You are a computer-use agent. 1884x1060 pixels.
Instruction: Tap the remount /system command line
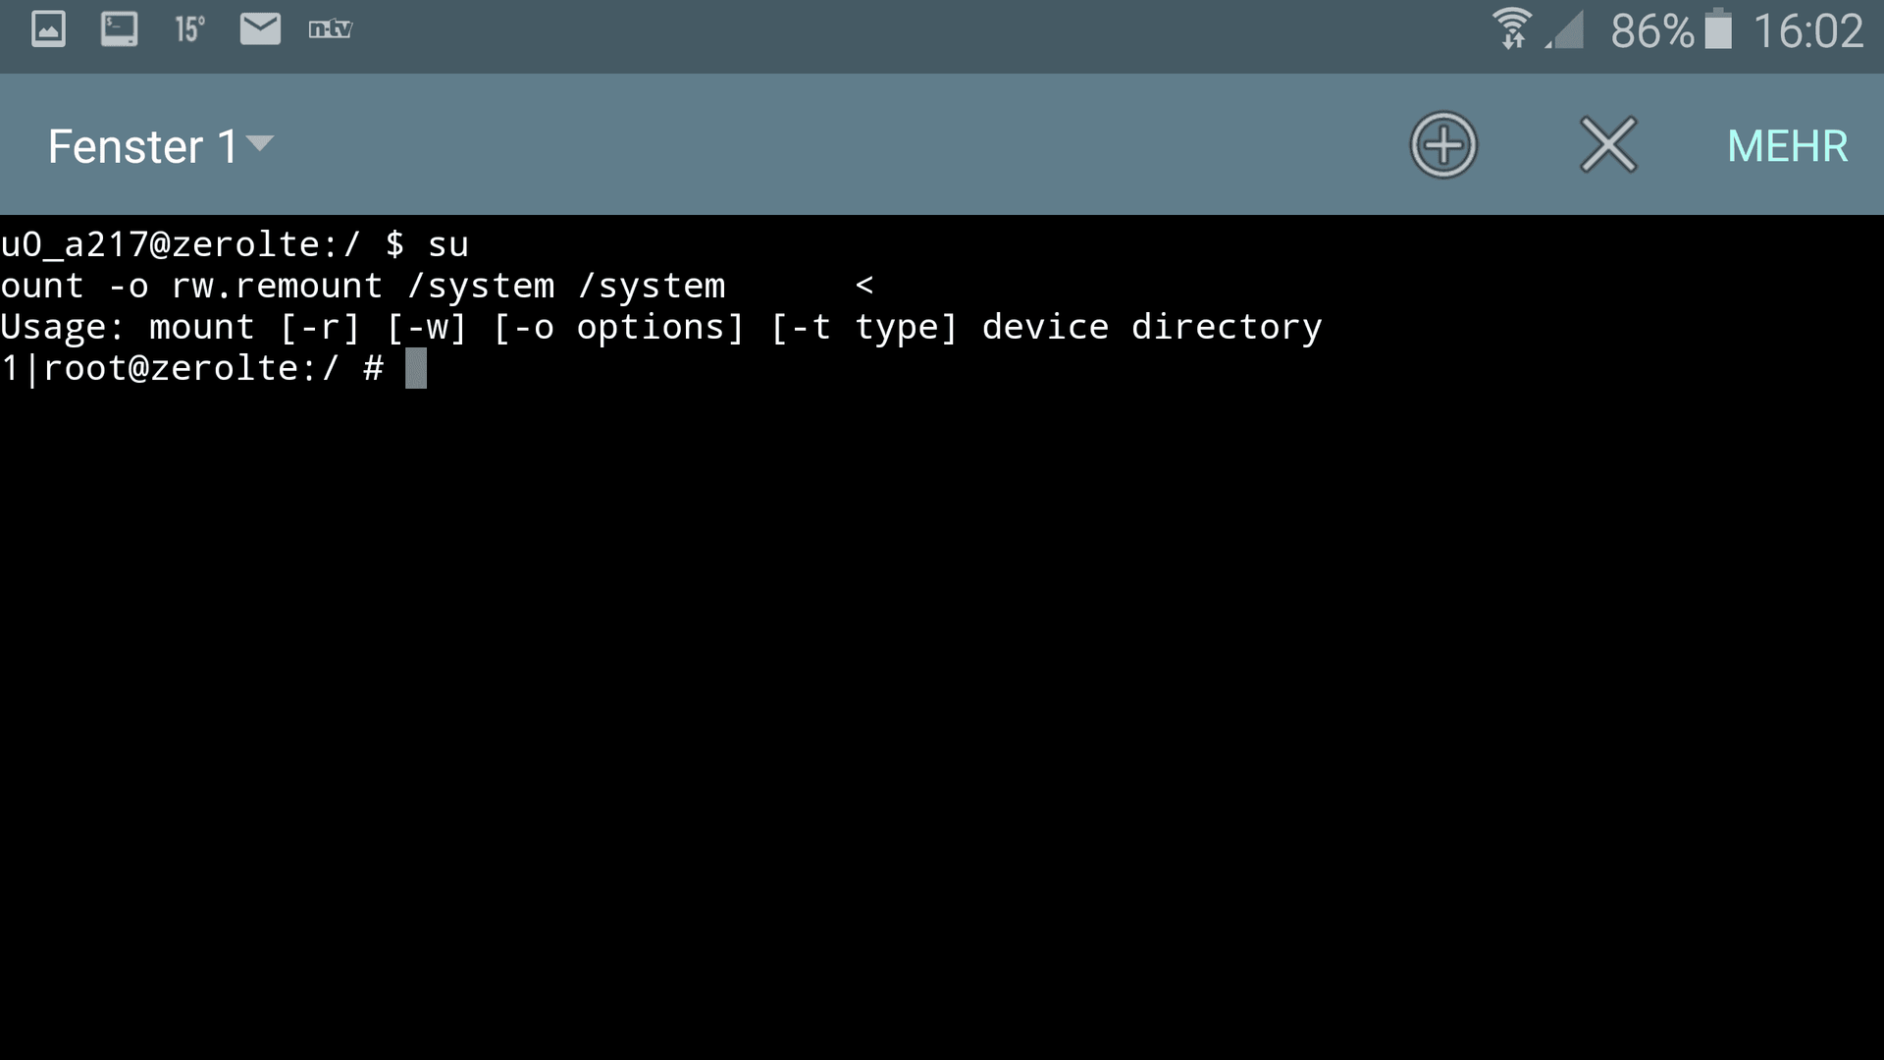coord(437,286)
